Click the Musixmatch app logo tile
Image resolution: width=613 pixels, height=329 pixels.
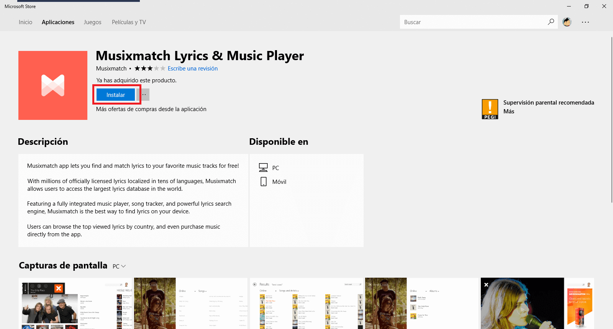[x=53, y=85]
